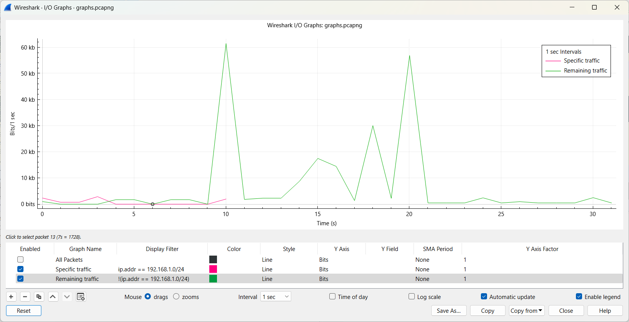Toggle the Automatic update checkbox
Viewport: 629px width, 322px height.
pyautogui.click(x=484, y=297)
